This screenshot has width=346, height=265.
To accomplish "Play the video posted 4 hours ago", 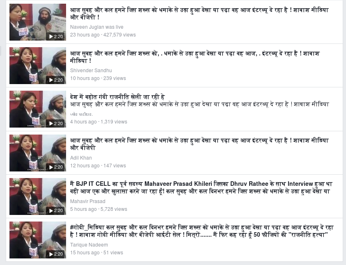I will pos(37,109).
